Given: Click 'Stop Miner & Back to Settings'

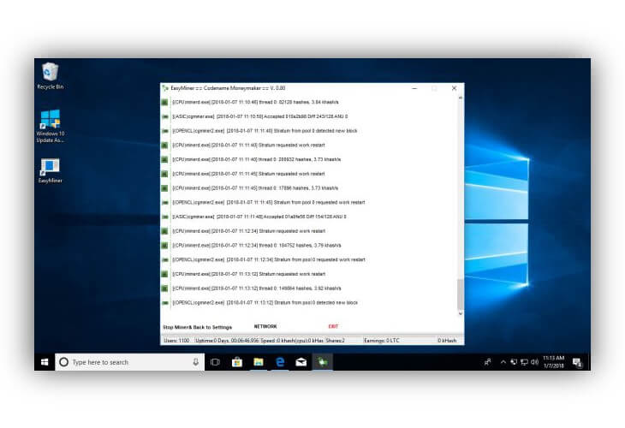Looking at the screenshot, I should pyautogui.click(x=197, y=327).
